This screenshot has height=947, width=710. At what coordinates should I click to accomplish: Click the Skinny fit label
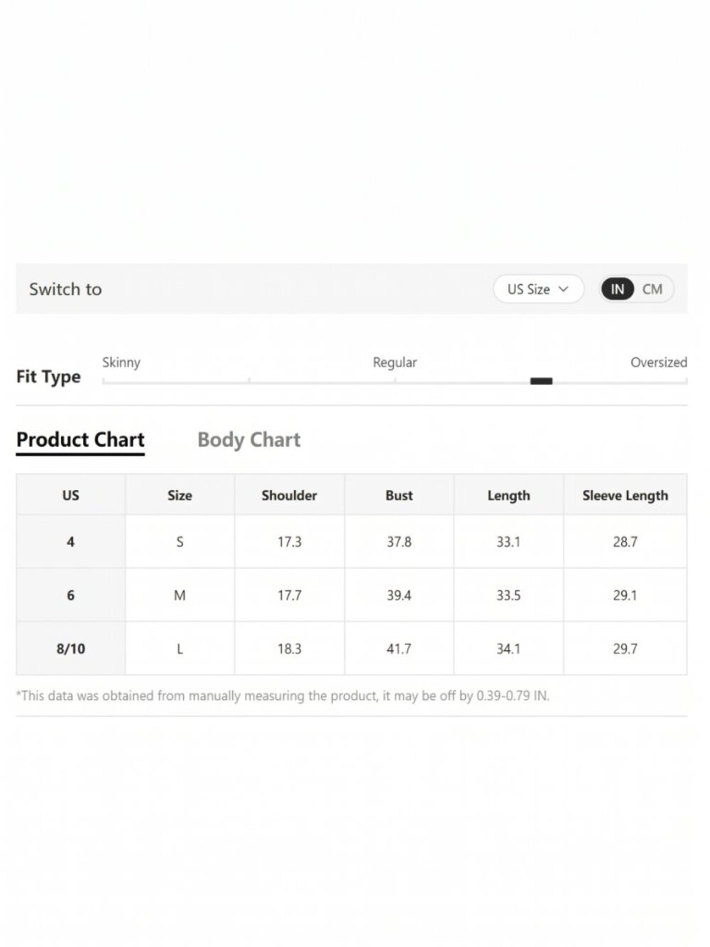(121, 362)
